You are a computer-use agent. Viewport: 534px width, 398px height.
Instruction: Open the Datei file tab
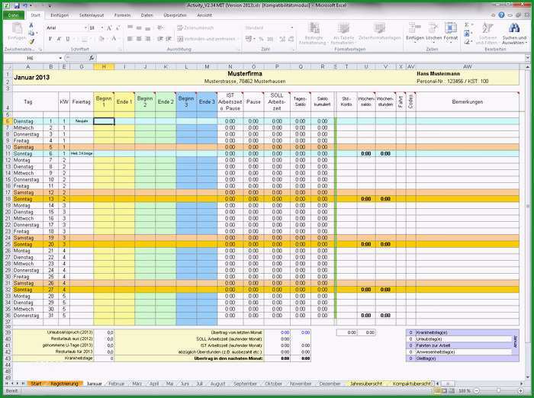13,15
